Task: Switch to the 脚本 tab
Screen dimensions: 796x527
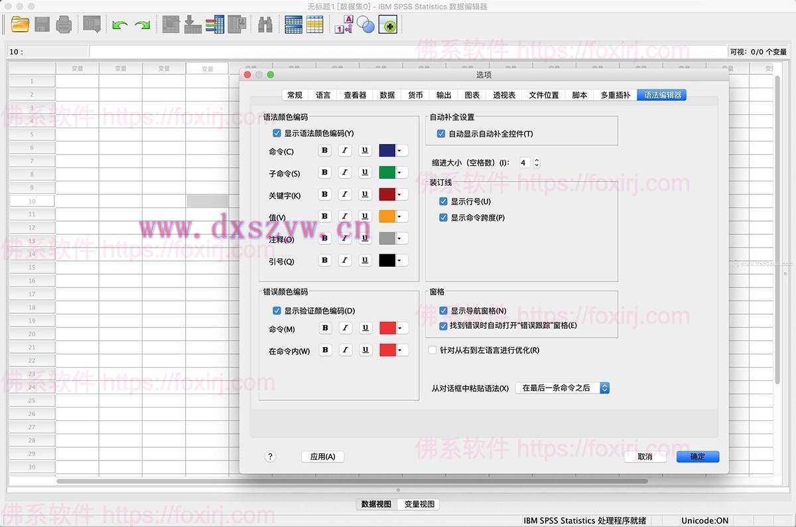Action: pyautogui.click(x=580, y=95)
